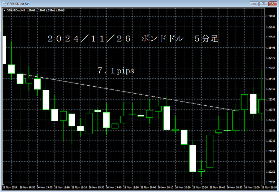Image resolution: width=279 pixels, height=192 pixels.
Task: Click the 26 Nov 19:30 time label
Action: point(96,188)
